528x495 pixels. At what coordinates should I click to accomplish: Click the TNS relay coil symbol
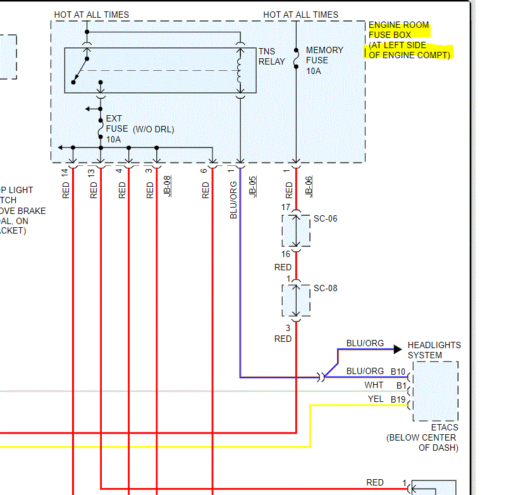pyautogui.click(x=240, y=70)
